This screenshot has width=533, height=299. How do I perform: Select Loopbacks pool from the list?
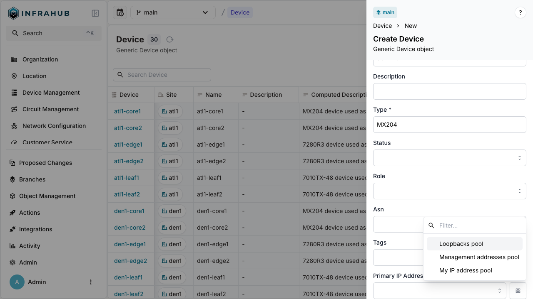(461, 244)
